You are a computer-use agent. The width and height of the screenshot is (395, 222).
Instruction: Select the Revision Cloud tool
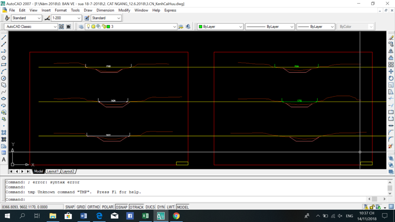point(4,85)
